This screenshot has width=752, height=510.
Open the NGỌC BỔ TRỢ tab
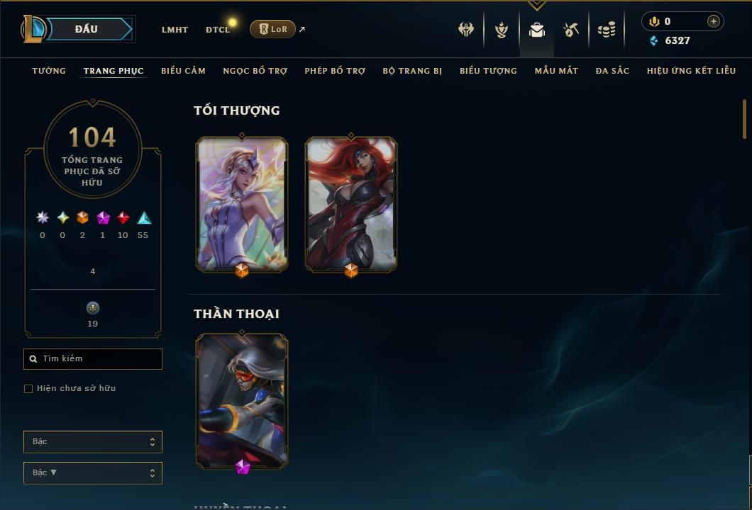point(255,71)
